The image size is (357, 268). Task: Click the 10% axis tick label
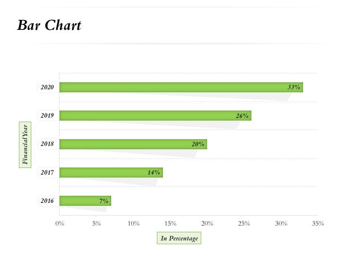click(x=134, y=223)
